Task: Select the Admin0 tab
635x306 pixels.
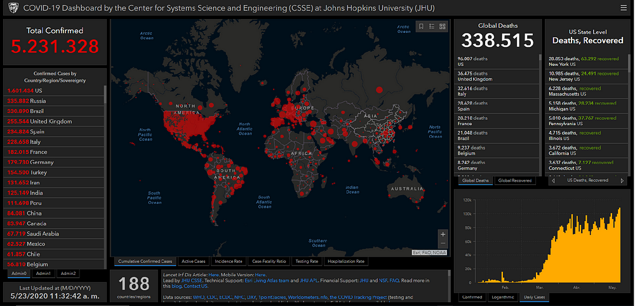Action: click(19, 274)
